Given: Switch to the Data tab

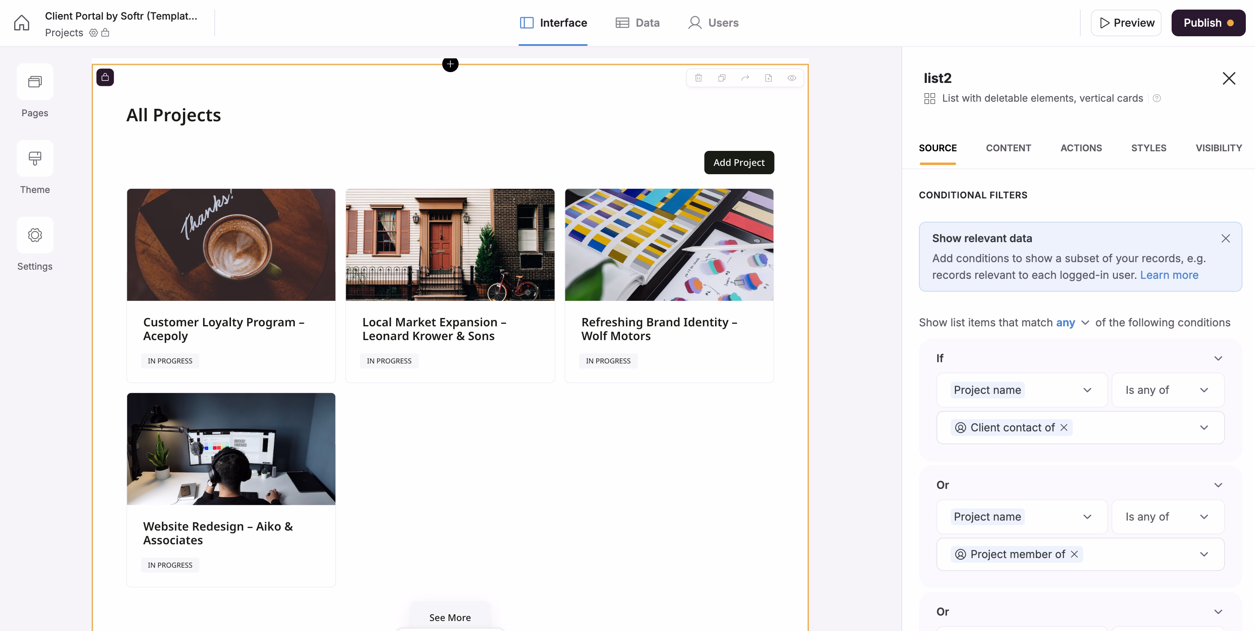Looking at the screenshot, I should 638,23.
